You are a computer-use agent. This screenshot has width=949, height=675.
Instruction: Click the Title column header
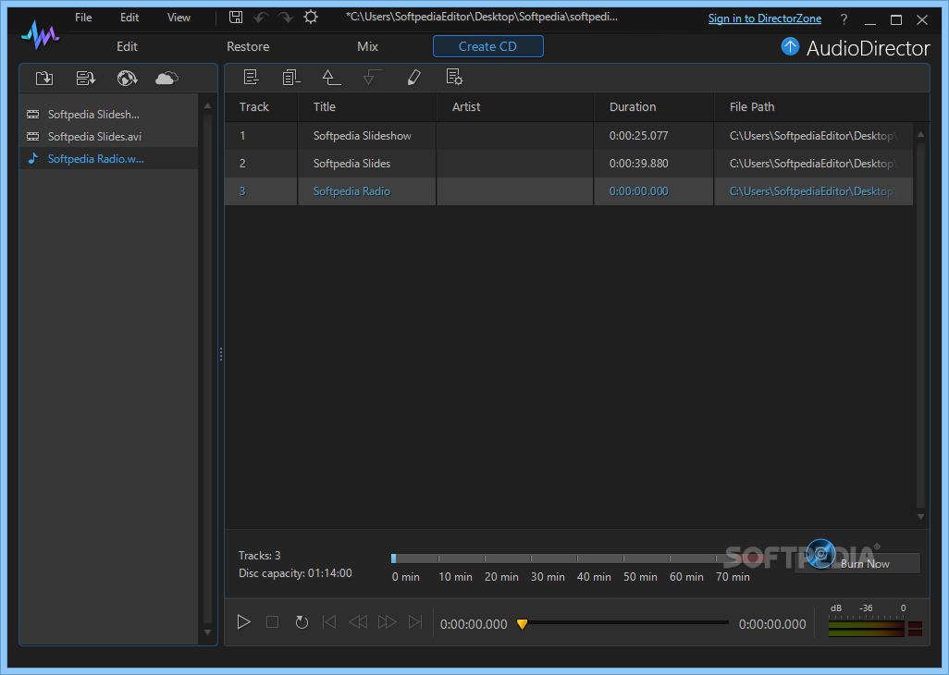pyautogui.click(x=367, y=107)
